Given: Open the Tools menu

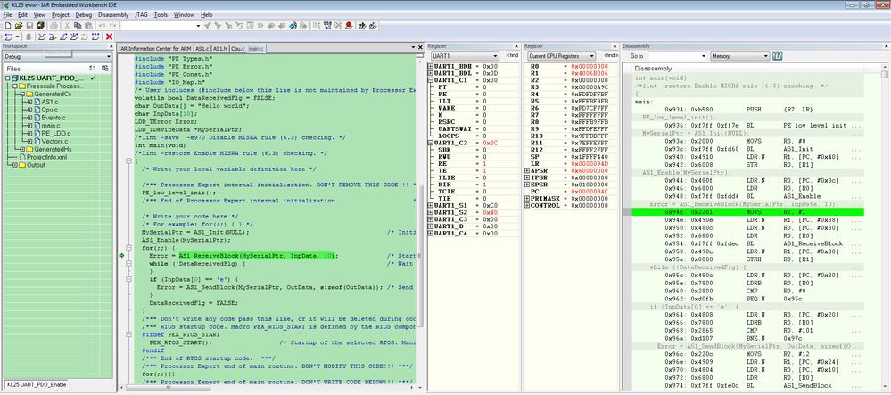Looking at the screenshot, I should coord(161,15).
